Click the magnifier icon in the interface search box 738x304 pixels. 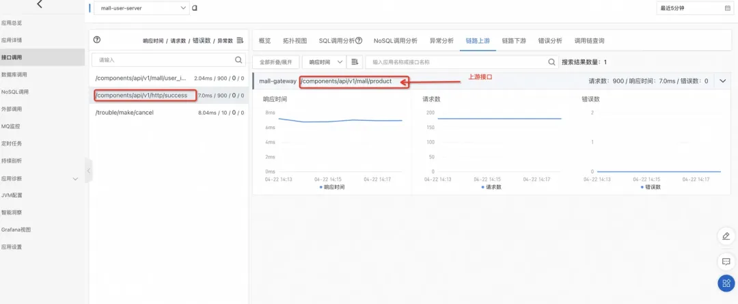[238, 59]
